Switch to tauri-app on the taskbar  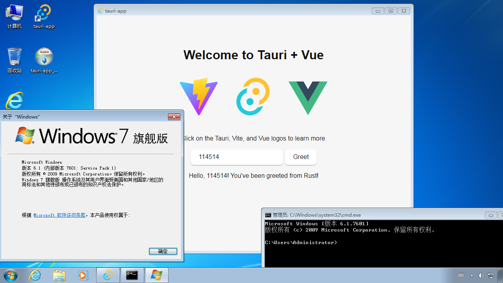pos(108,275)
